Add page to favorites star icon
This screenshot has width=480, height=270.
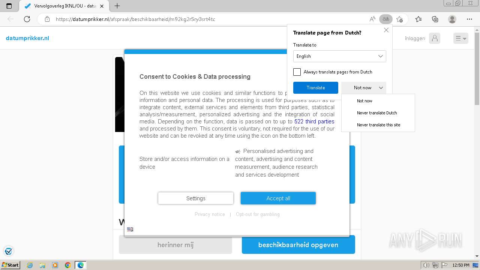coord(399,19)
